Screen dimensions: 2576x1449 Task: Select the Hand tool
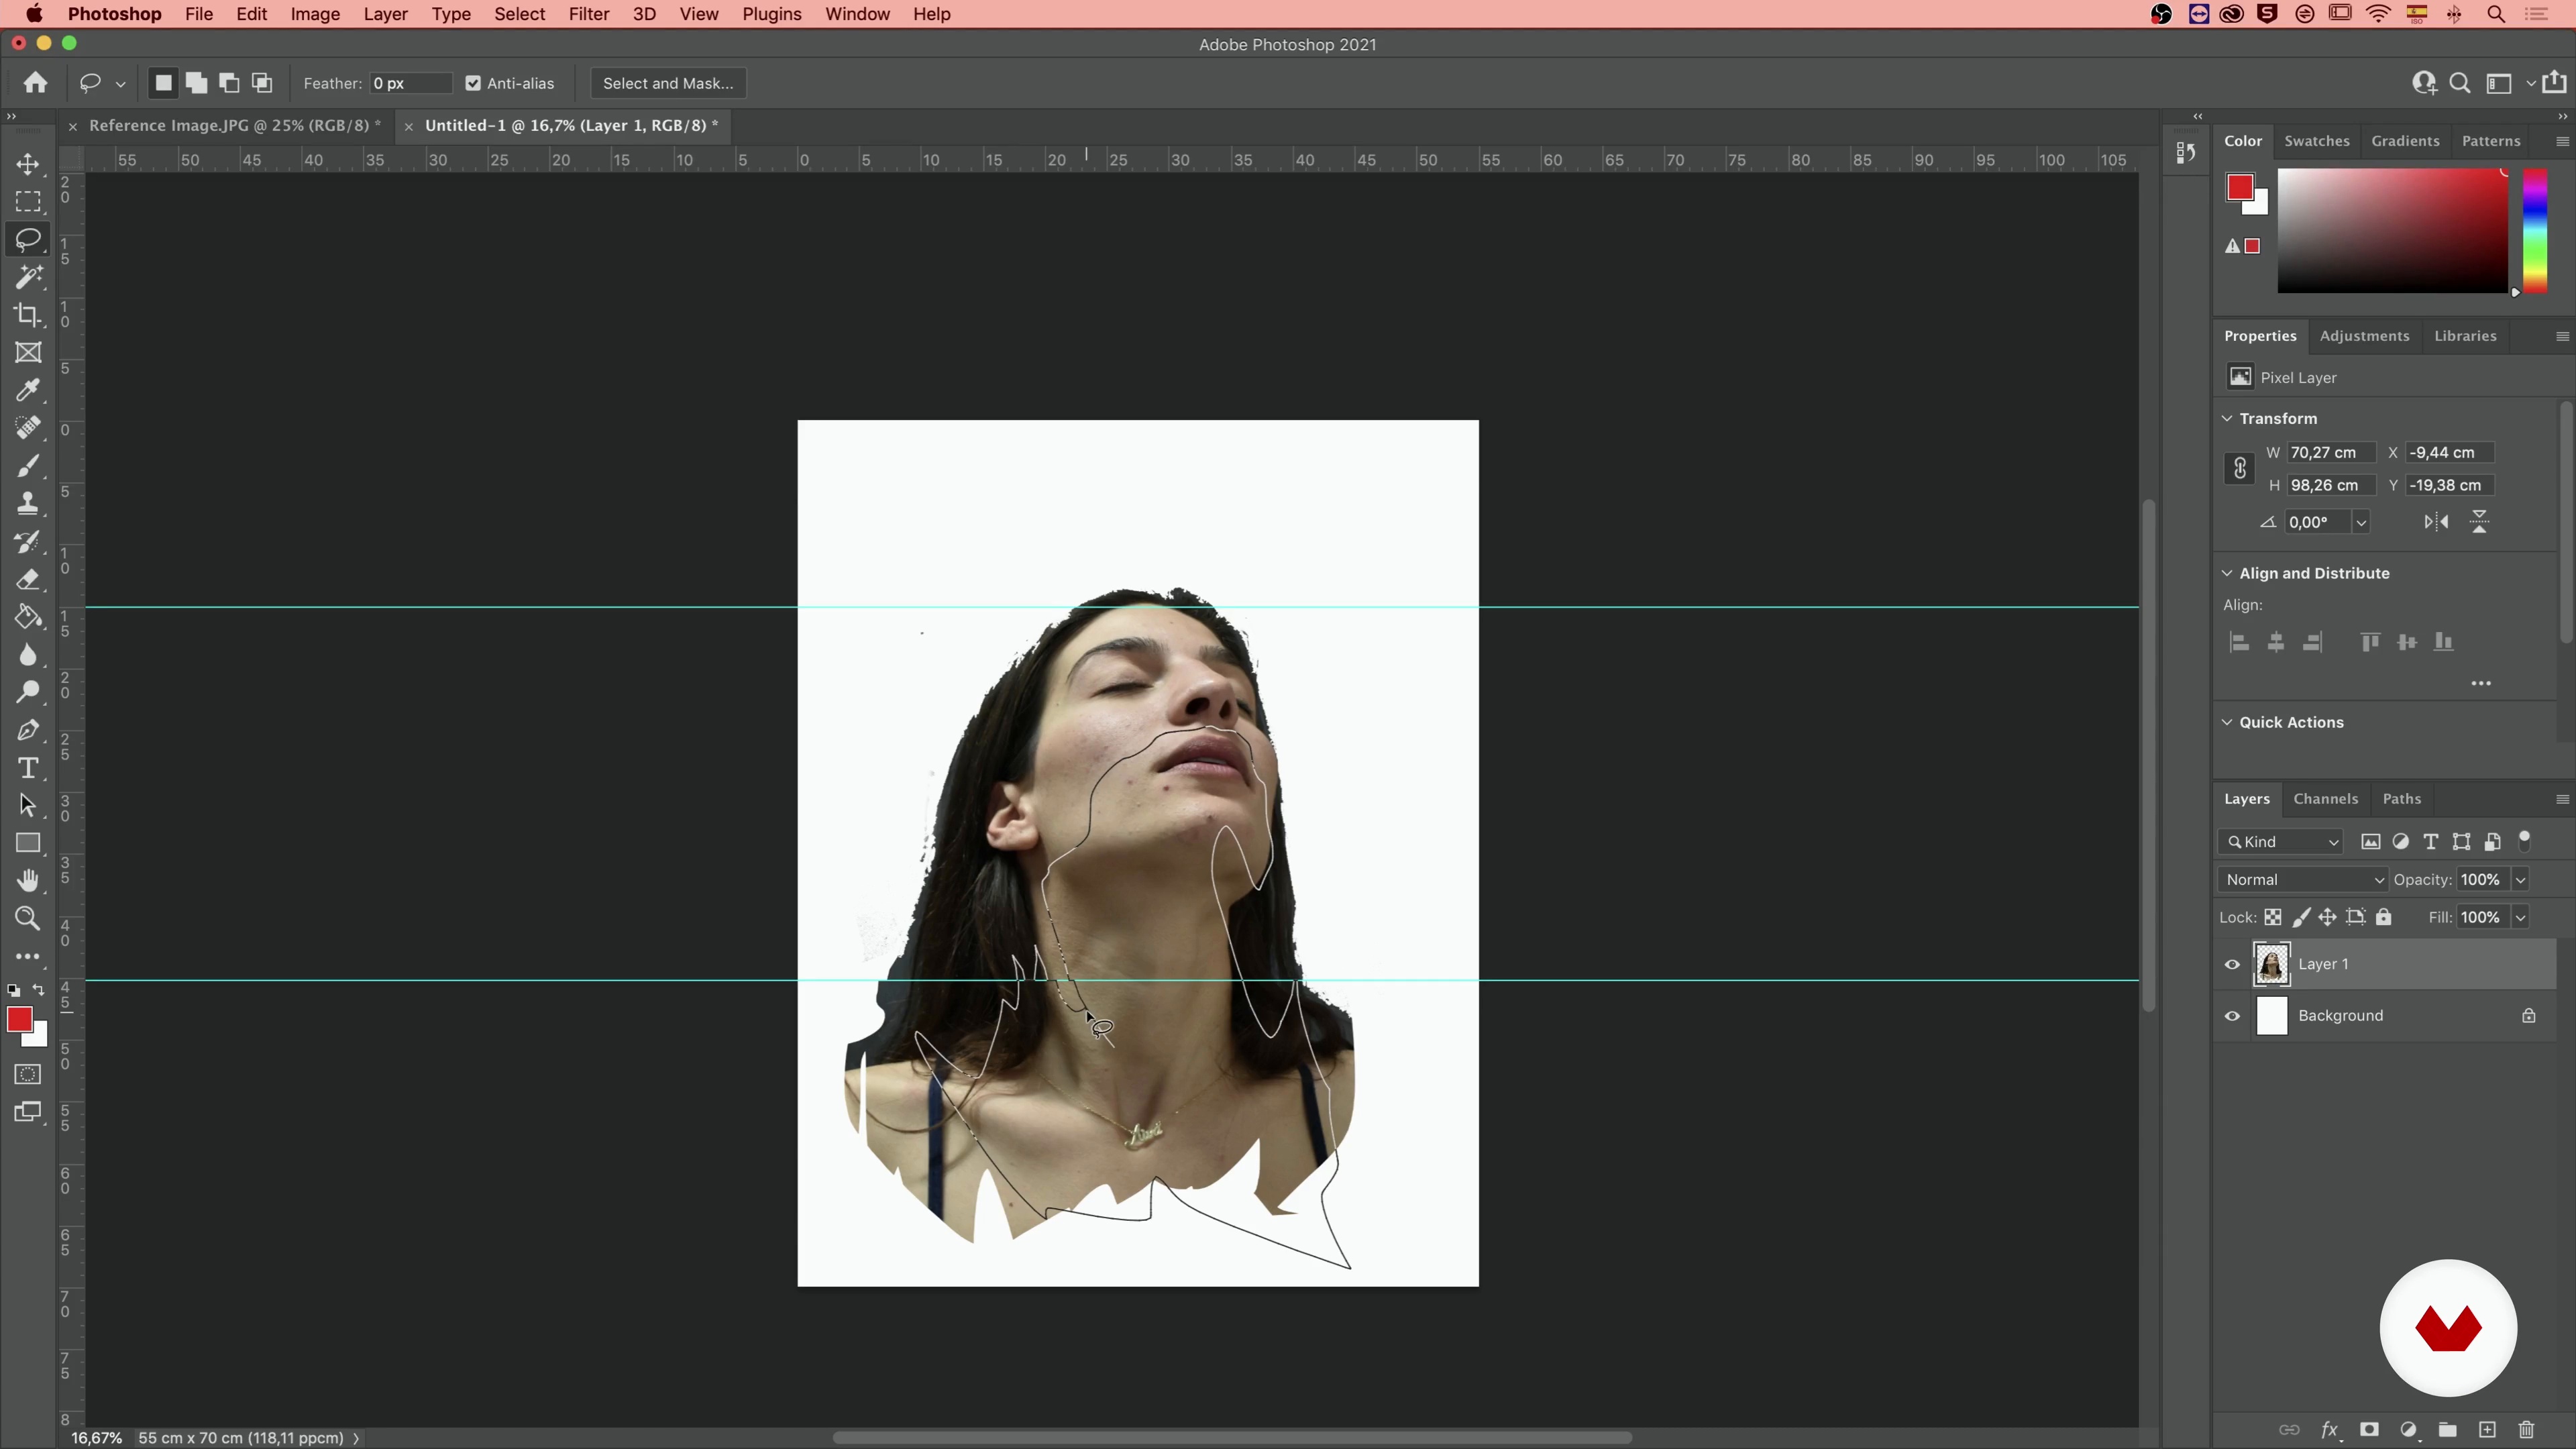point(28,881)
